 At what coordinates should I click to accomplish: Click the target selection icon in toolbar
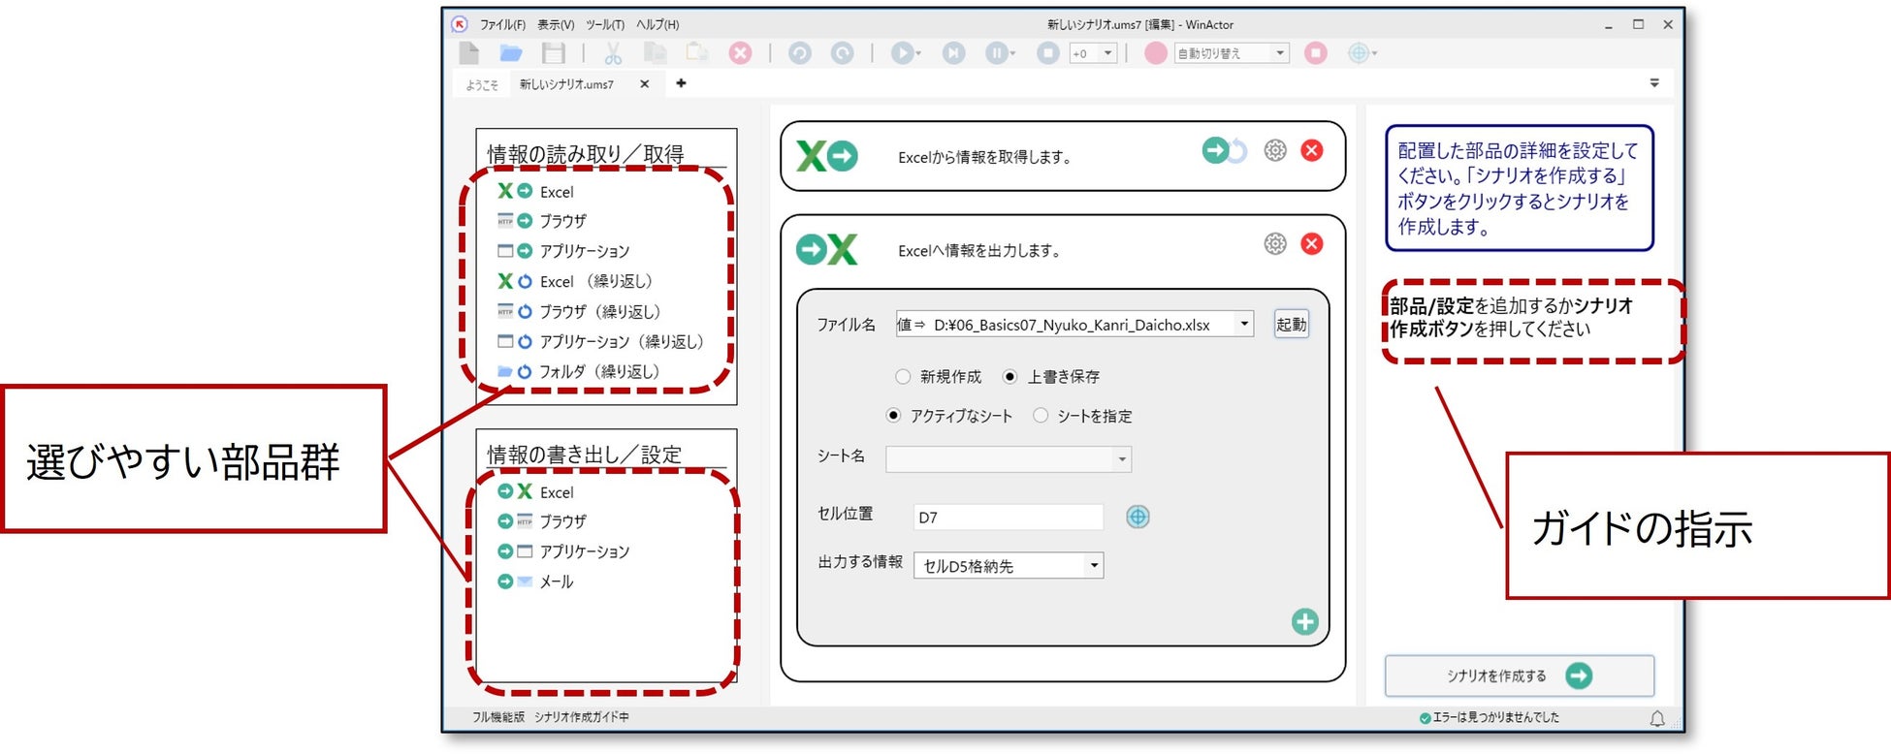pyautogui.click(x=1359, y=53)
